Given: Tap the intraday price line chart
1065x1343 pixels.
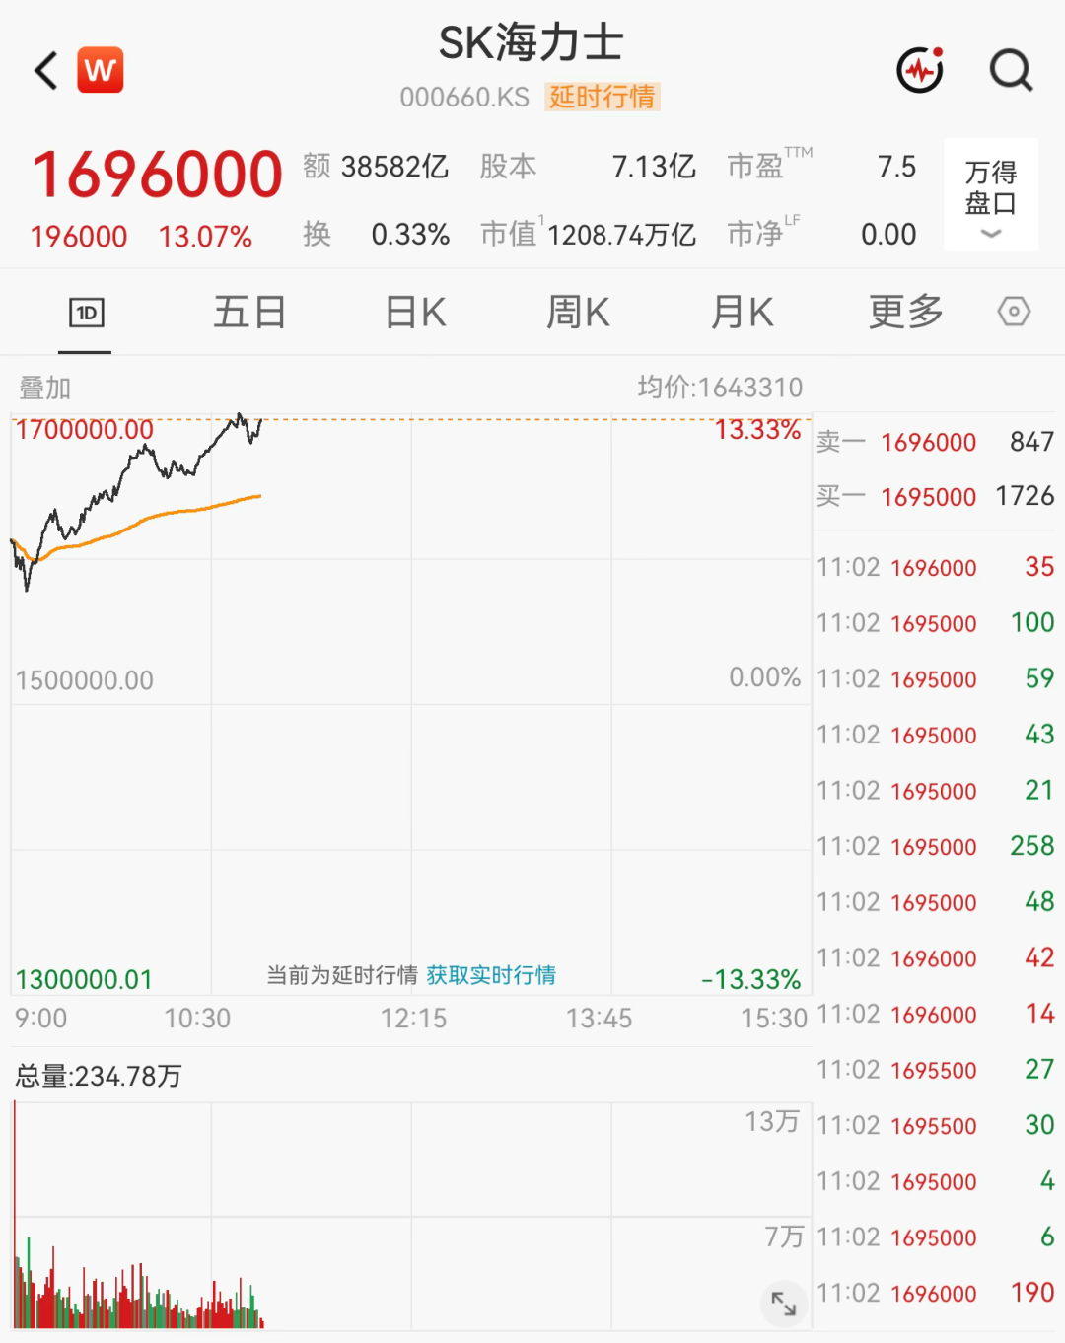Looking at the screenshot, I should pos(411,704).
